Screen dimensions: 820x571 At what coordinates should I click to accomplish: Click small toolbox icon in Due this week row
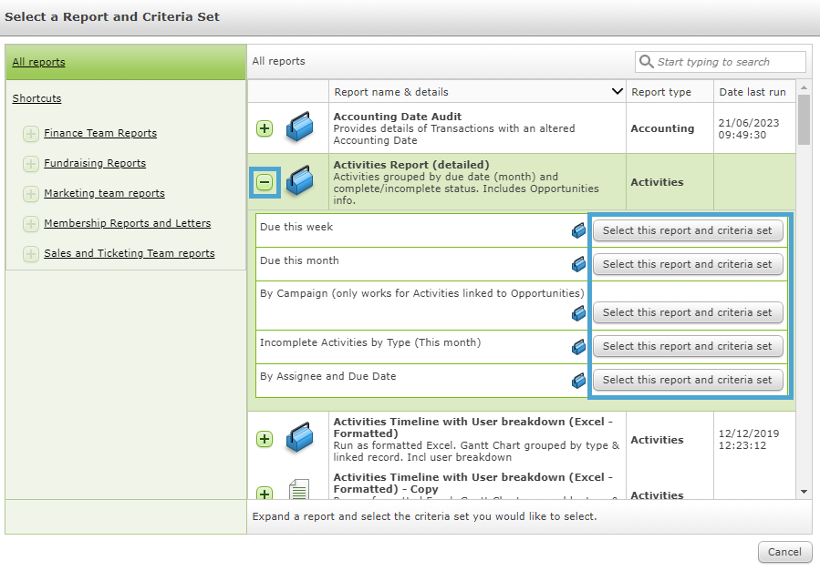578,230
